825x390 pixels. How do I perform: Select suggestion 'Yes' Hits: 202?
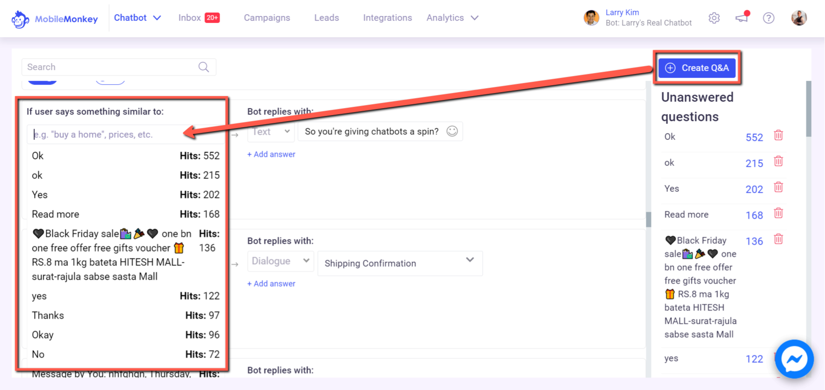[x=125, y=195]
